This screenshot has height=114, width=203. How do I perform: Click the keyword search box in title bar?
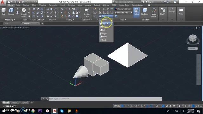(x=128, y=2)
